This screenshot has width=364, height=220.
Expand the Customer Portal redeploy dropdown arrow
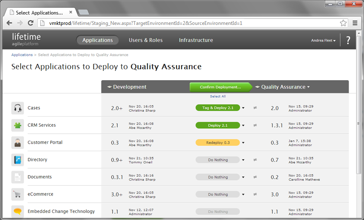tap(243, 143)
